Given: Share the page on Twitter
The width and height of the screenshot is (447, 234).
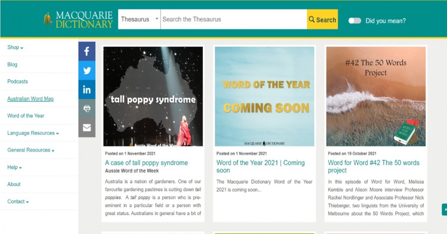Looking at the screenshot, I should 87,71.
